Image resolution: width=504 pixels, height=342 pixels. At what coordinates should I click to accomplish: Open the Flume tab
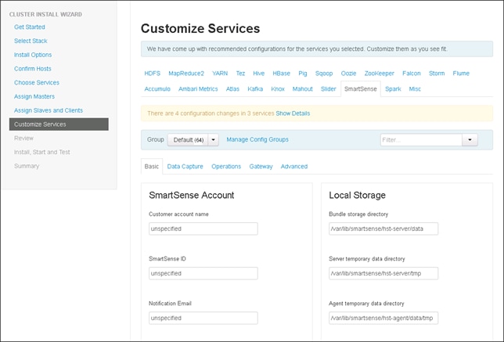tap(461, 74)
